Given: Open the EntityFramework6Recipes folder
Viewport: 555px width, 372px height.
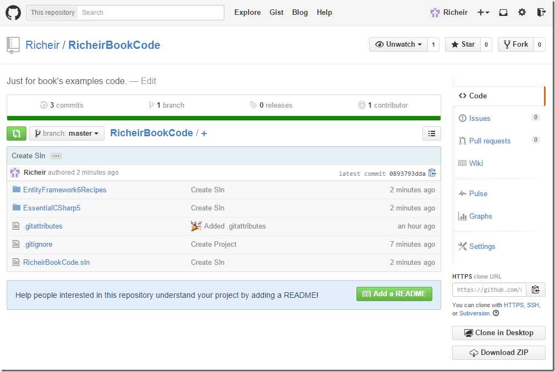Looking at the screenshot, I should (65, 190).
